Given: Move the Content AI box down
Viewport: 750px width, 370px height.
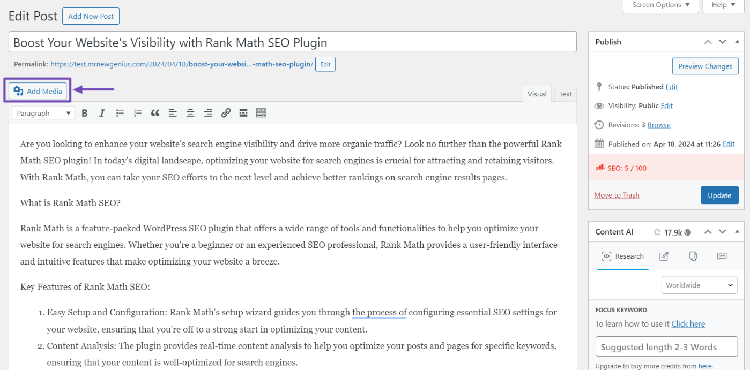Looking at the screenshot, I should (x=723, y=232).
